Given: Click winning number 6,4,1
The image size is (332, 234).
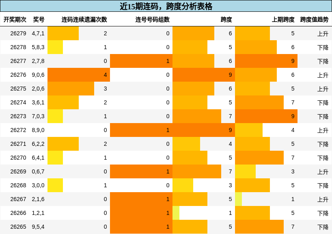Looking at the screenshot, I should click(38, 158).
